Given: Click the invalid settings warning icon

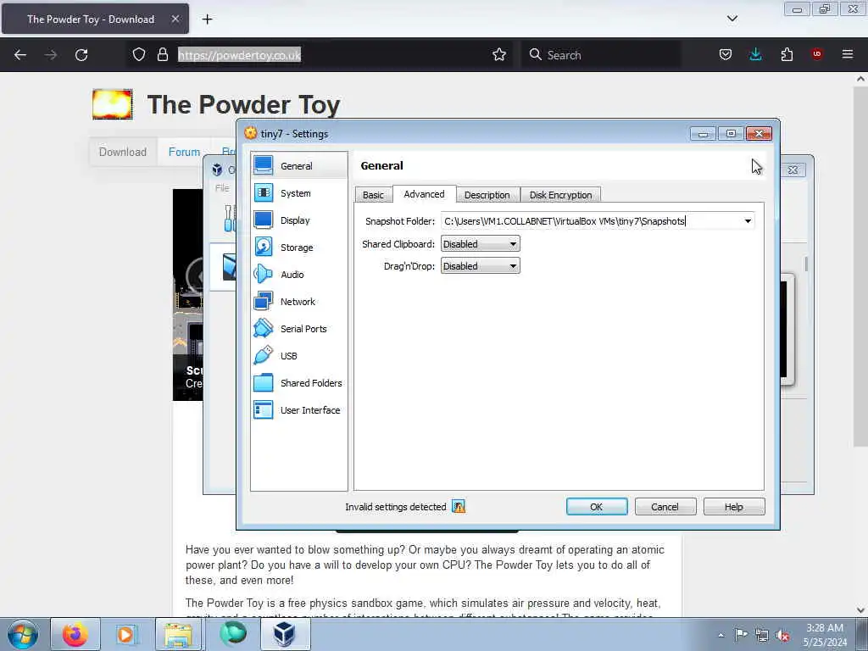Looking at the screenshot, I should pos(459,507).
